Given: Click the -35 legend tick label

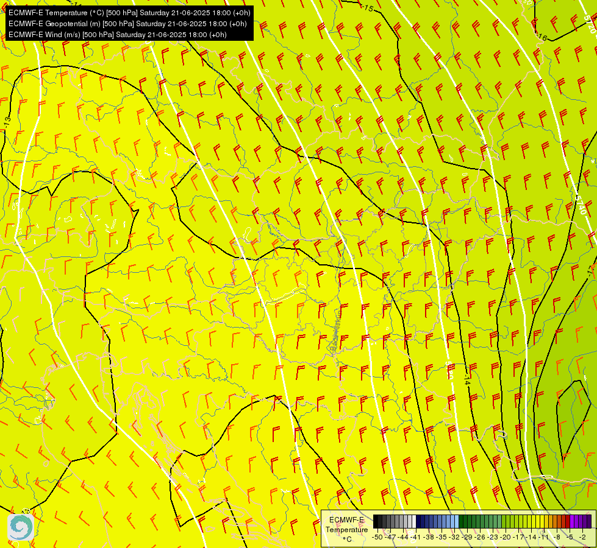Looking at the screenshot, I should tap(441, 538).
